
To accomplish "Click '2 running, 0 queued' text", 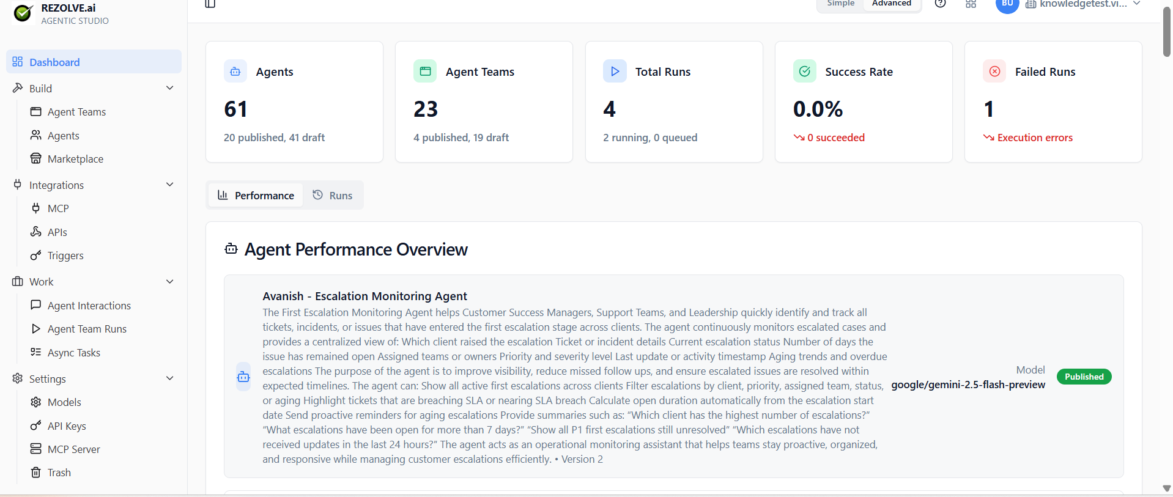I will (x=650, y=138).
